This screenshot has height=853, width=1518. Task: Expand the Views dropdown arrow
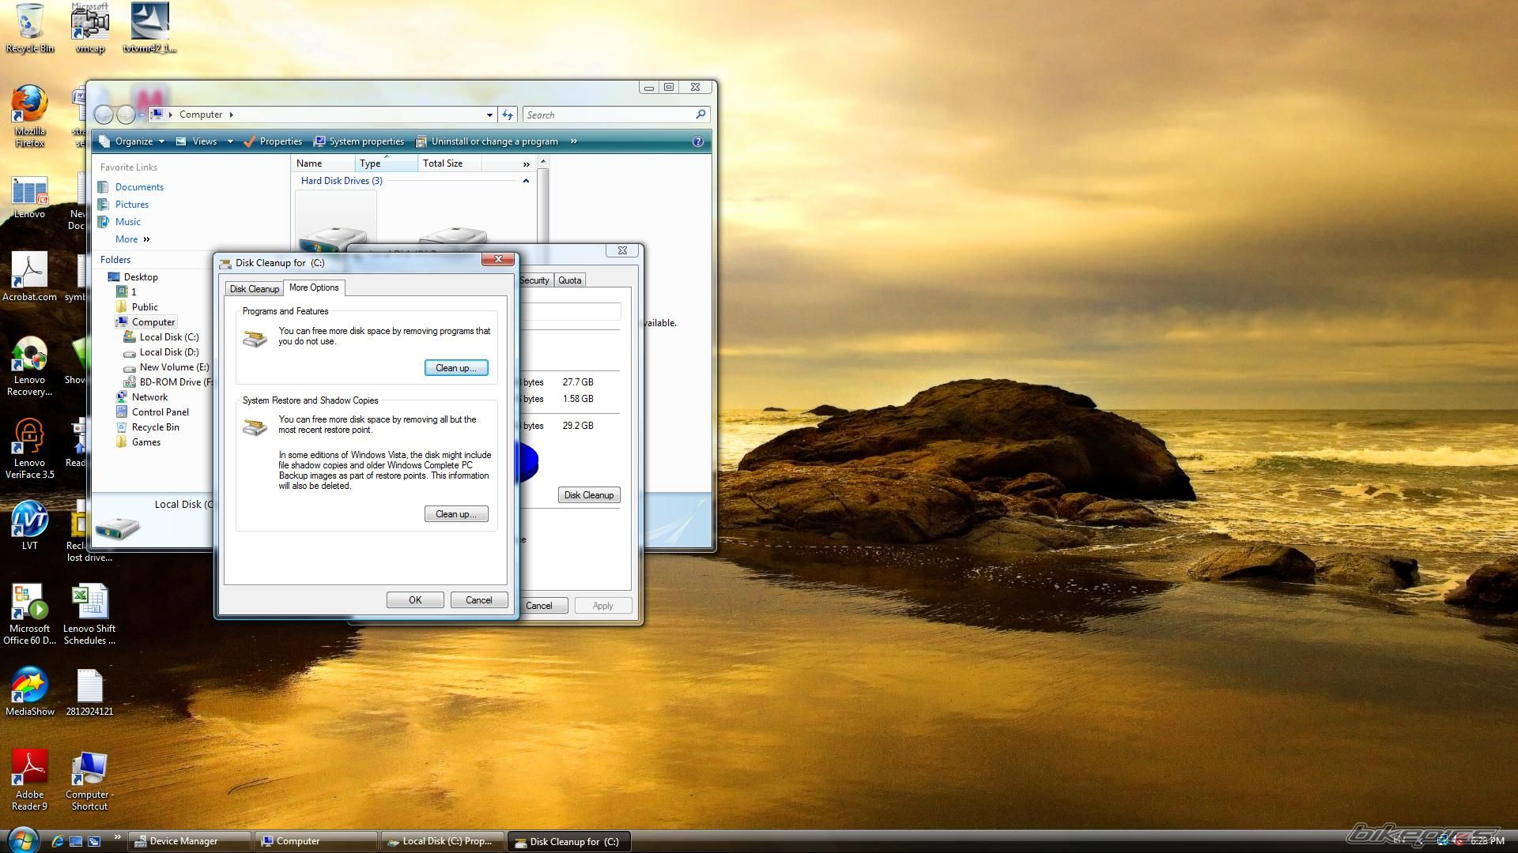tap(230, 142)
